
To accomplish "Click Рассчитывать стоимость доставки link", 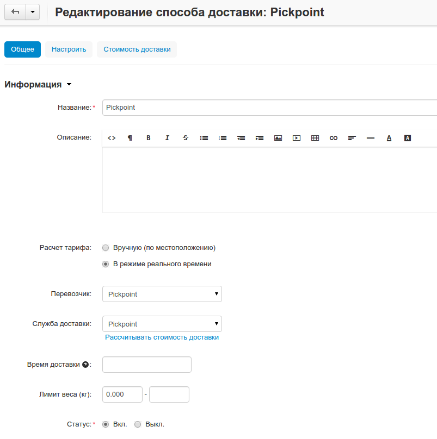I will coord(162,337).
